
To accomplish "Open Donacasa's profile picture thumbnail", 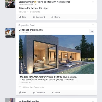I will point(10,33).
